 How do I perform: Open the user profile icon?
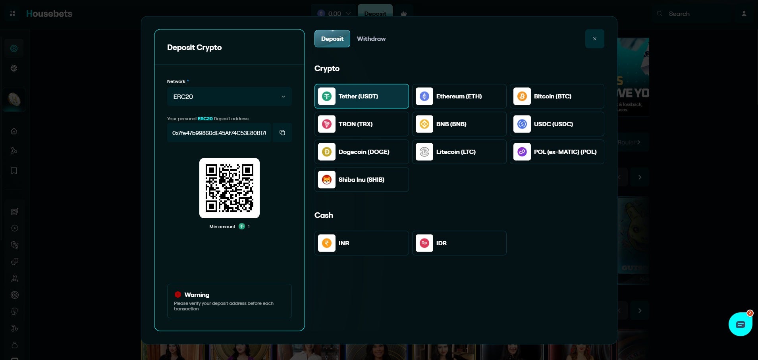point(744,13)
